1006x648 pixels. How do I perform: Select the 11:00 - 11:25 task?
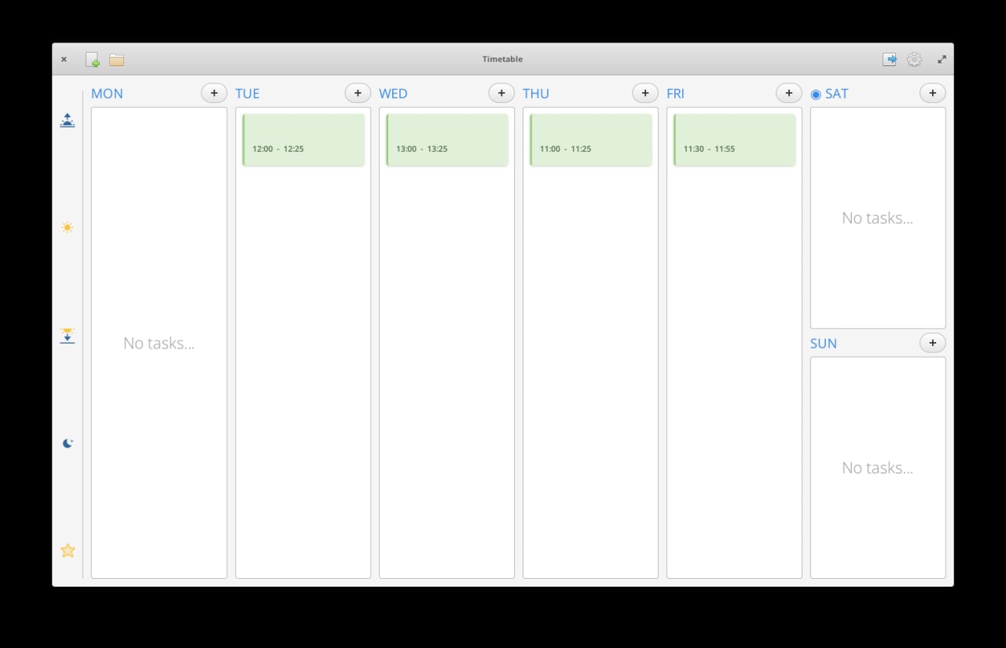591,140
